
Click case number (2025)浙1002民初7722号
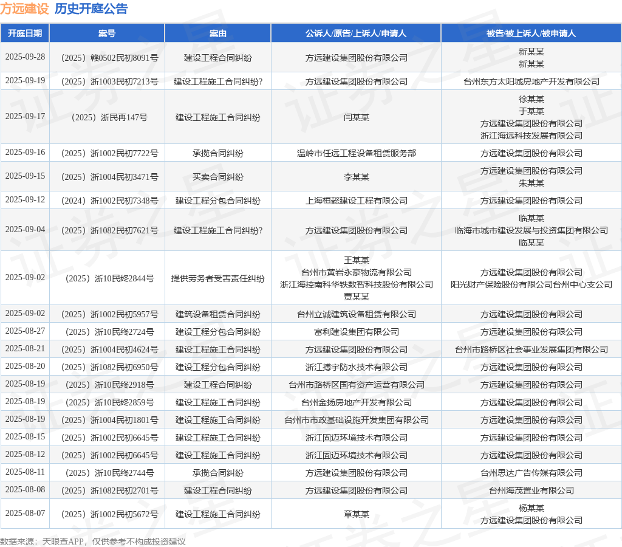[x=109, y=153]
